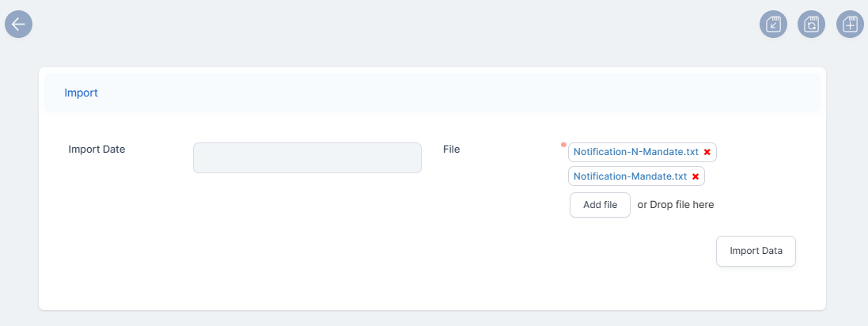This screenshot has height=326, width=868.
Task: Click the Import title text
Action: [x=81, y=93]
